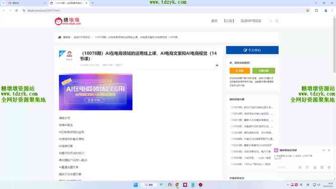Show hidden system tray icons chevron

(288, 184)
